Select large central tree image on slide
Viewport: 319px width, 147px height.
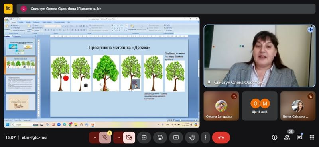106,73
